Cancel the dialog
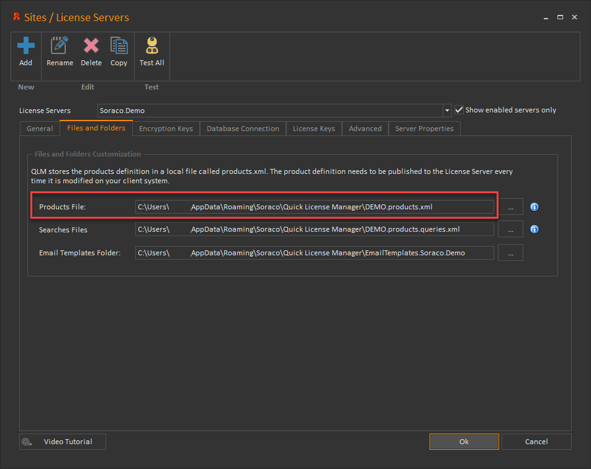Image resolution: width=591 pixels, height=469 pixels. (x=536, y=442)
